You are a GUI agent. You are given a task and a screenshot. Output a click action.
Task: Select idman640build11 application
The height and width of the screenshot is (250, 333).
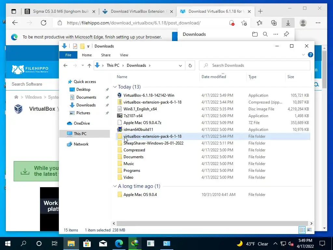(138, 130)
